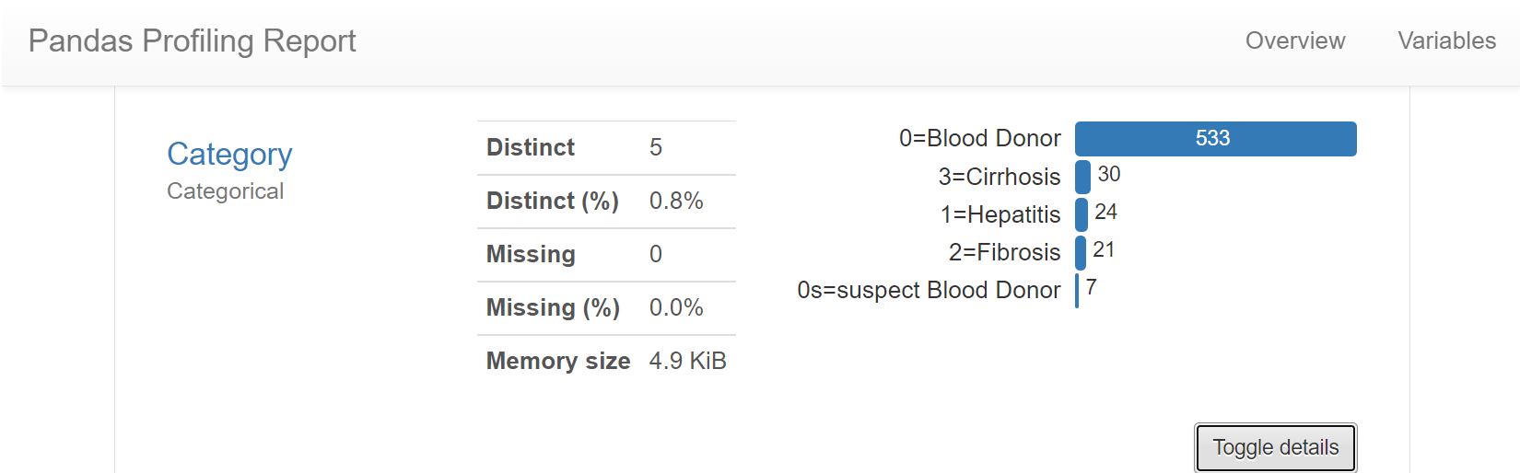Open the Overview section link

coord(1294,40)
